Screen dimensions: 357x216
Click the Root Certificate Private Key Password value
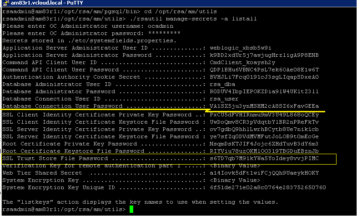click(x=264, y=143)
